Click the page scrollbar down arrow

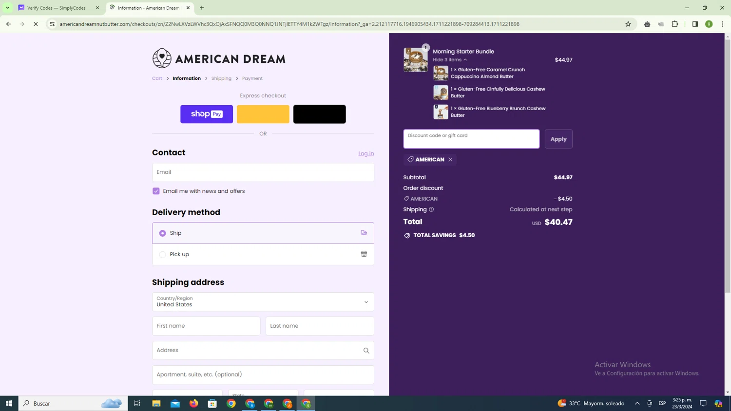click(x=728, y=392)
